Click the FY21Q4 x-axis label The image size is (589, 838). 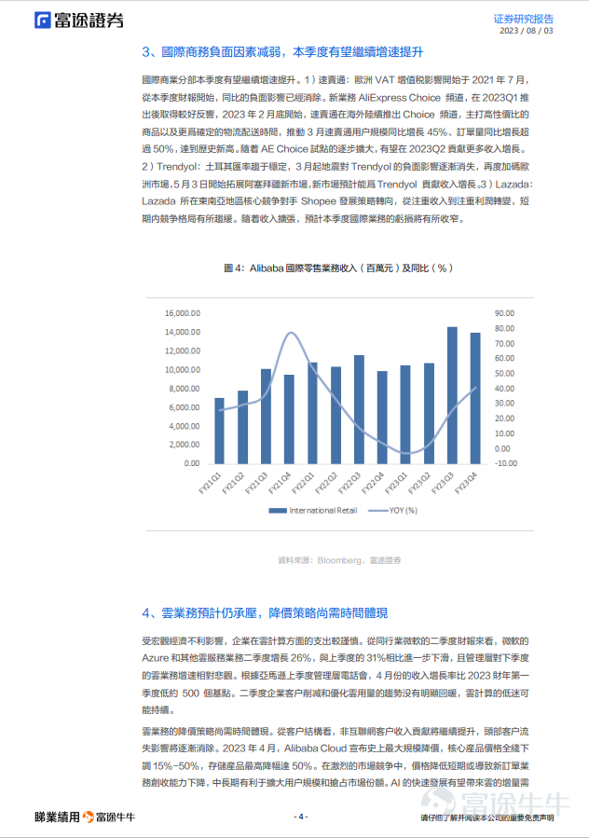click(279, 483)
